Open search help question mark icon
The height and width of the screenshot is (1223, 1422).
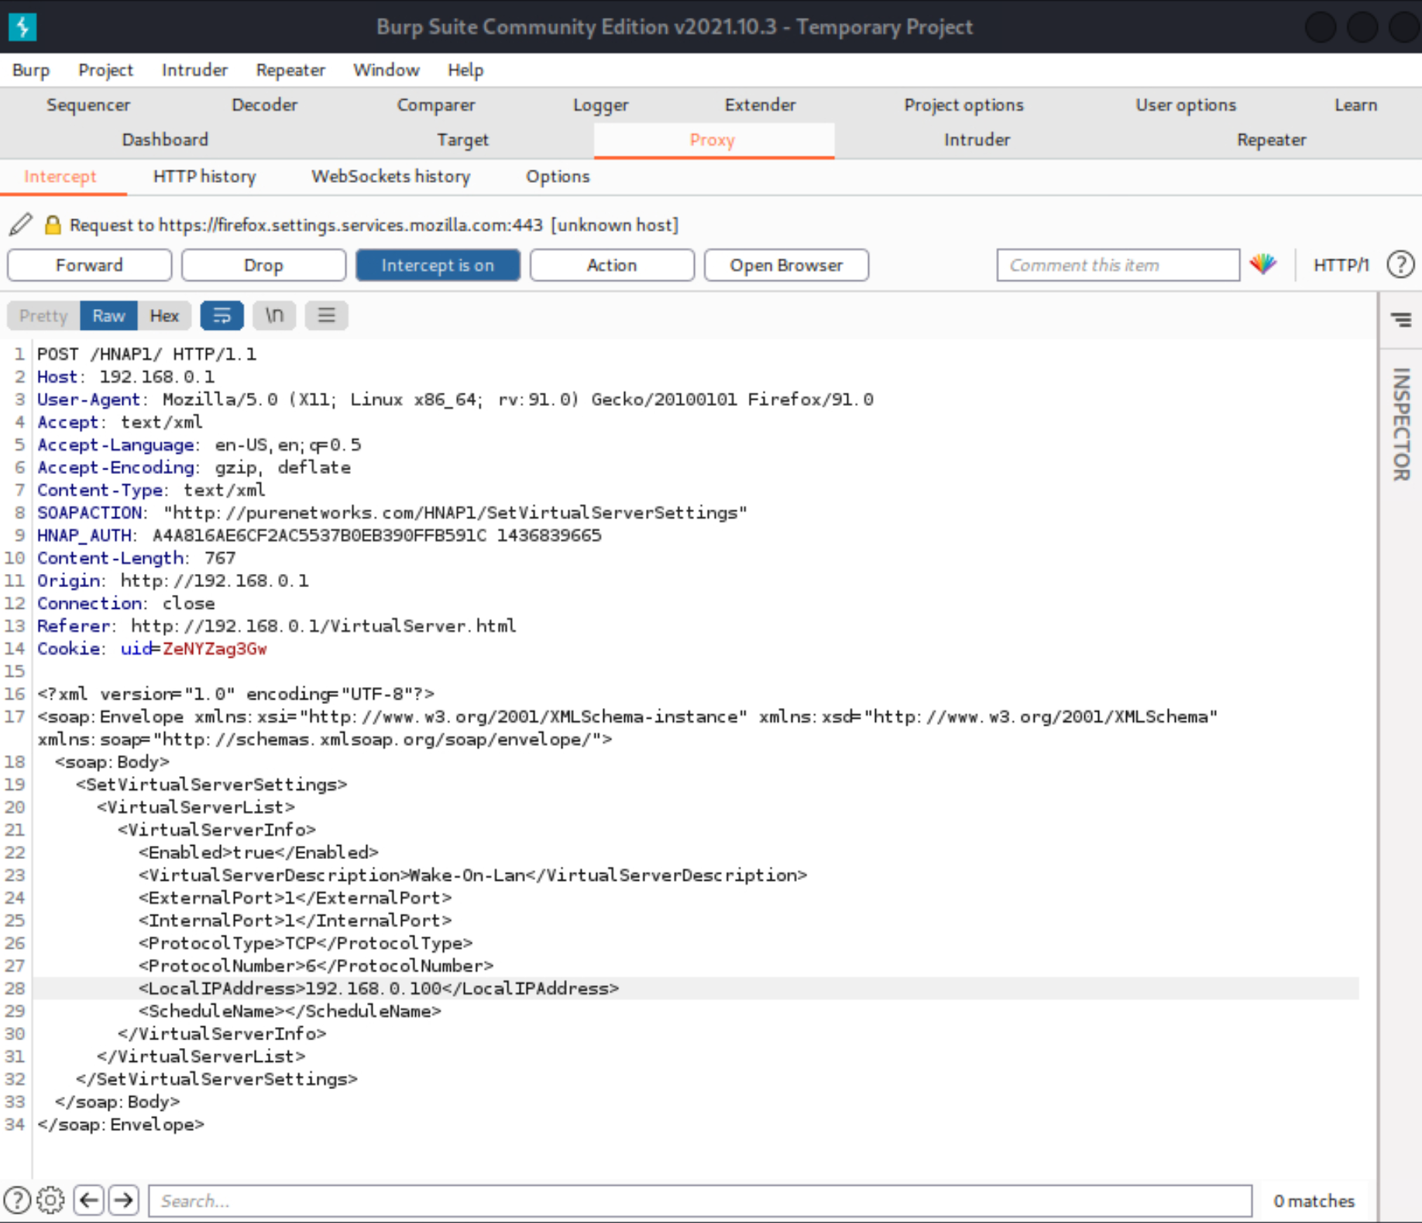coord(17,1201)
